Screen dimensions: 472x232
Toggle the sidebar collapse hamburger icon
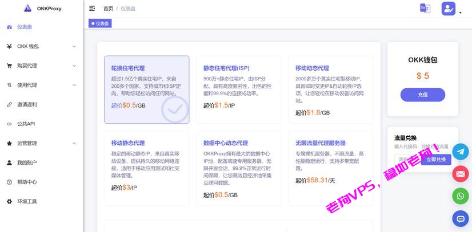point(92,9)
